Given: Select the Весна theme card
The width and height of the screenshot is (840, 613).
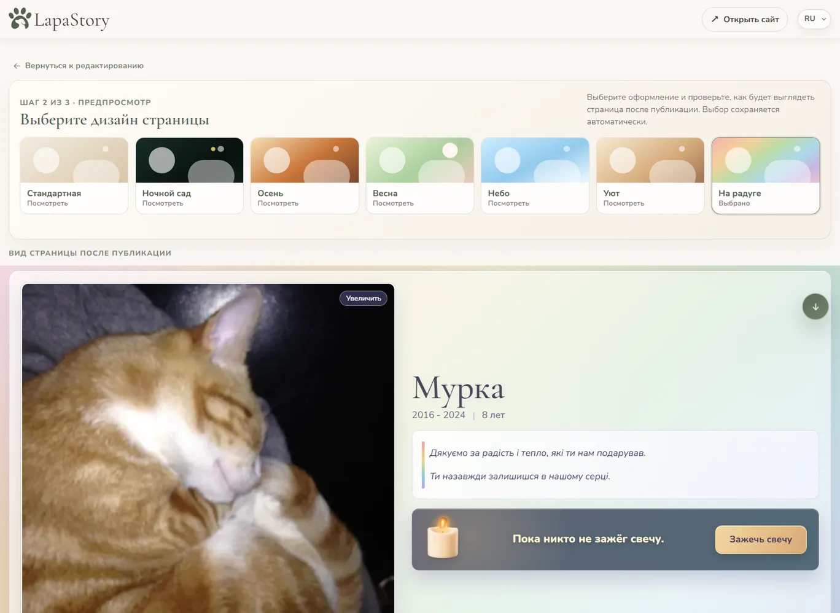Looking at the screenshot, I should click(420, 176).
